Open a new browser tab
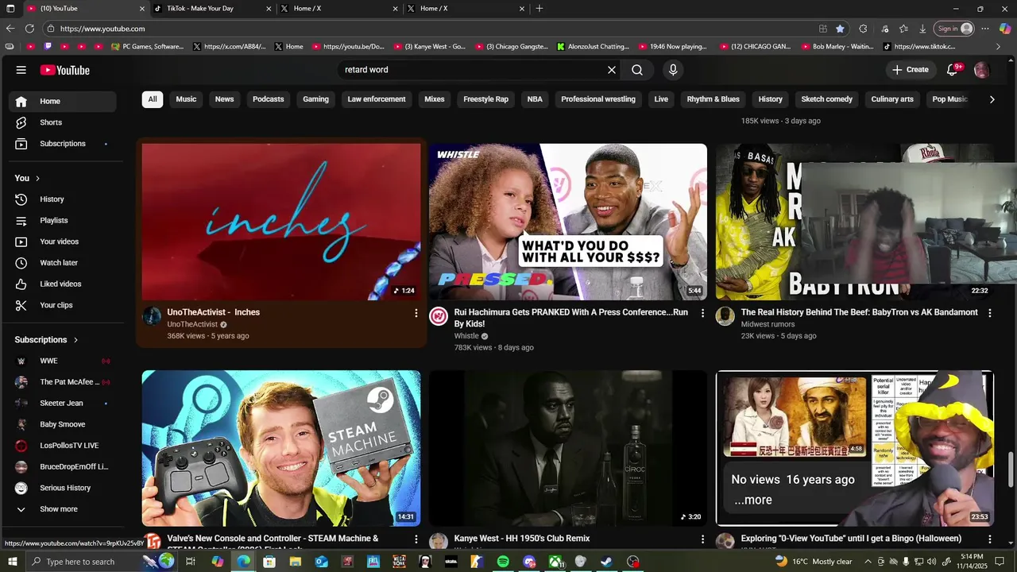 [x=539, y=9]
